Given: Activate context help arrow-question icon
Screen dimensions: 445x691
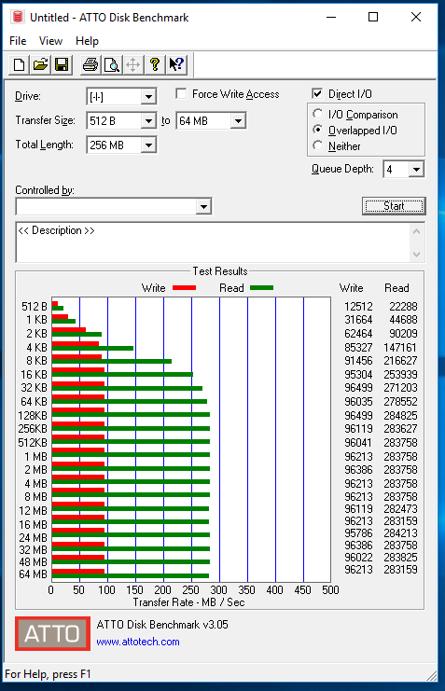Looking at the screenshot, I should click(176, 65).
